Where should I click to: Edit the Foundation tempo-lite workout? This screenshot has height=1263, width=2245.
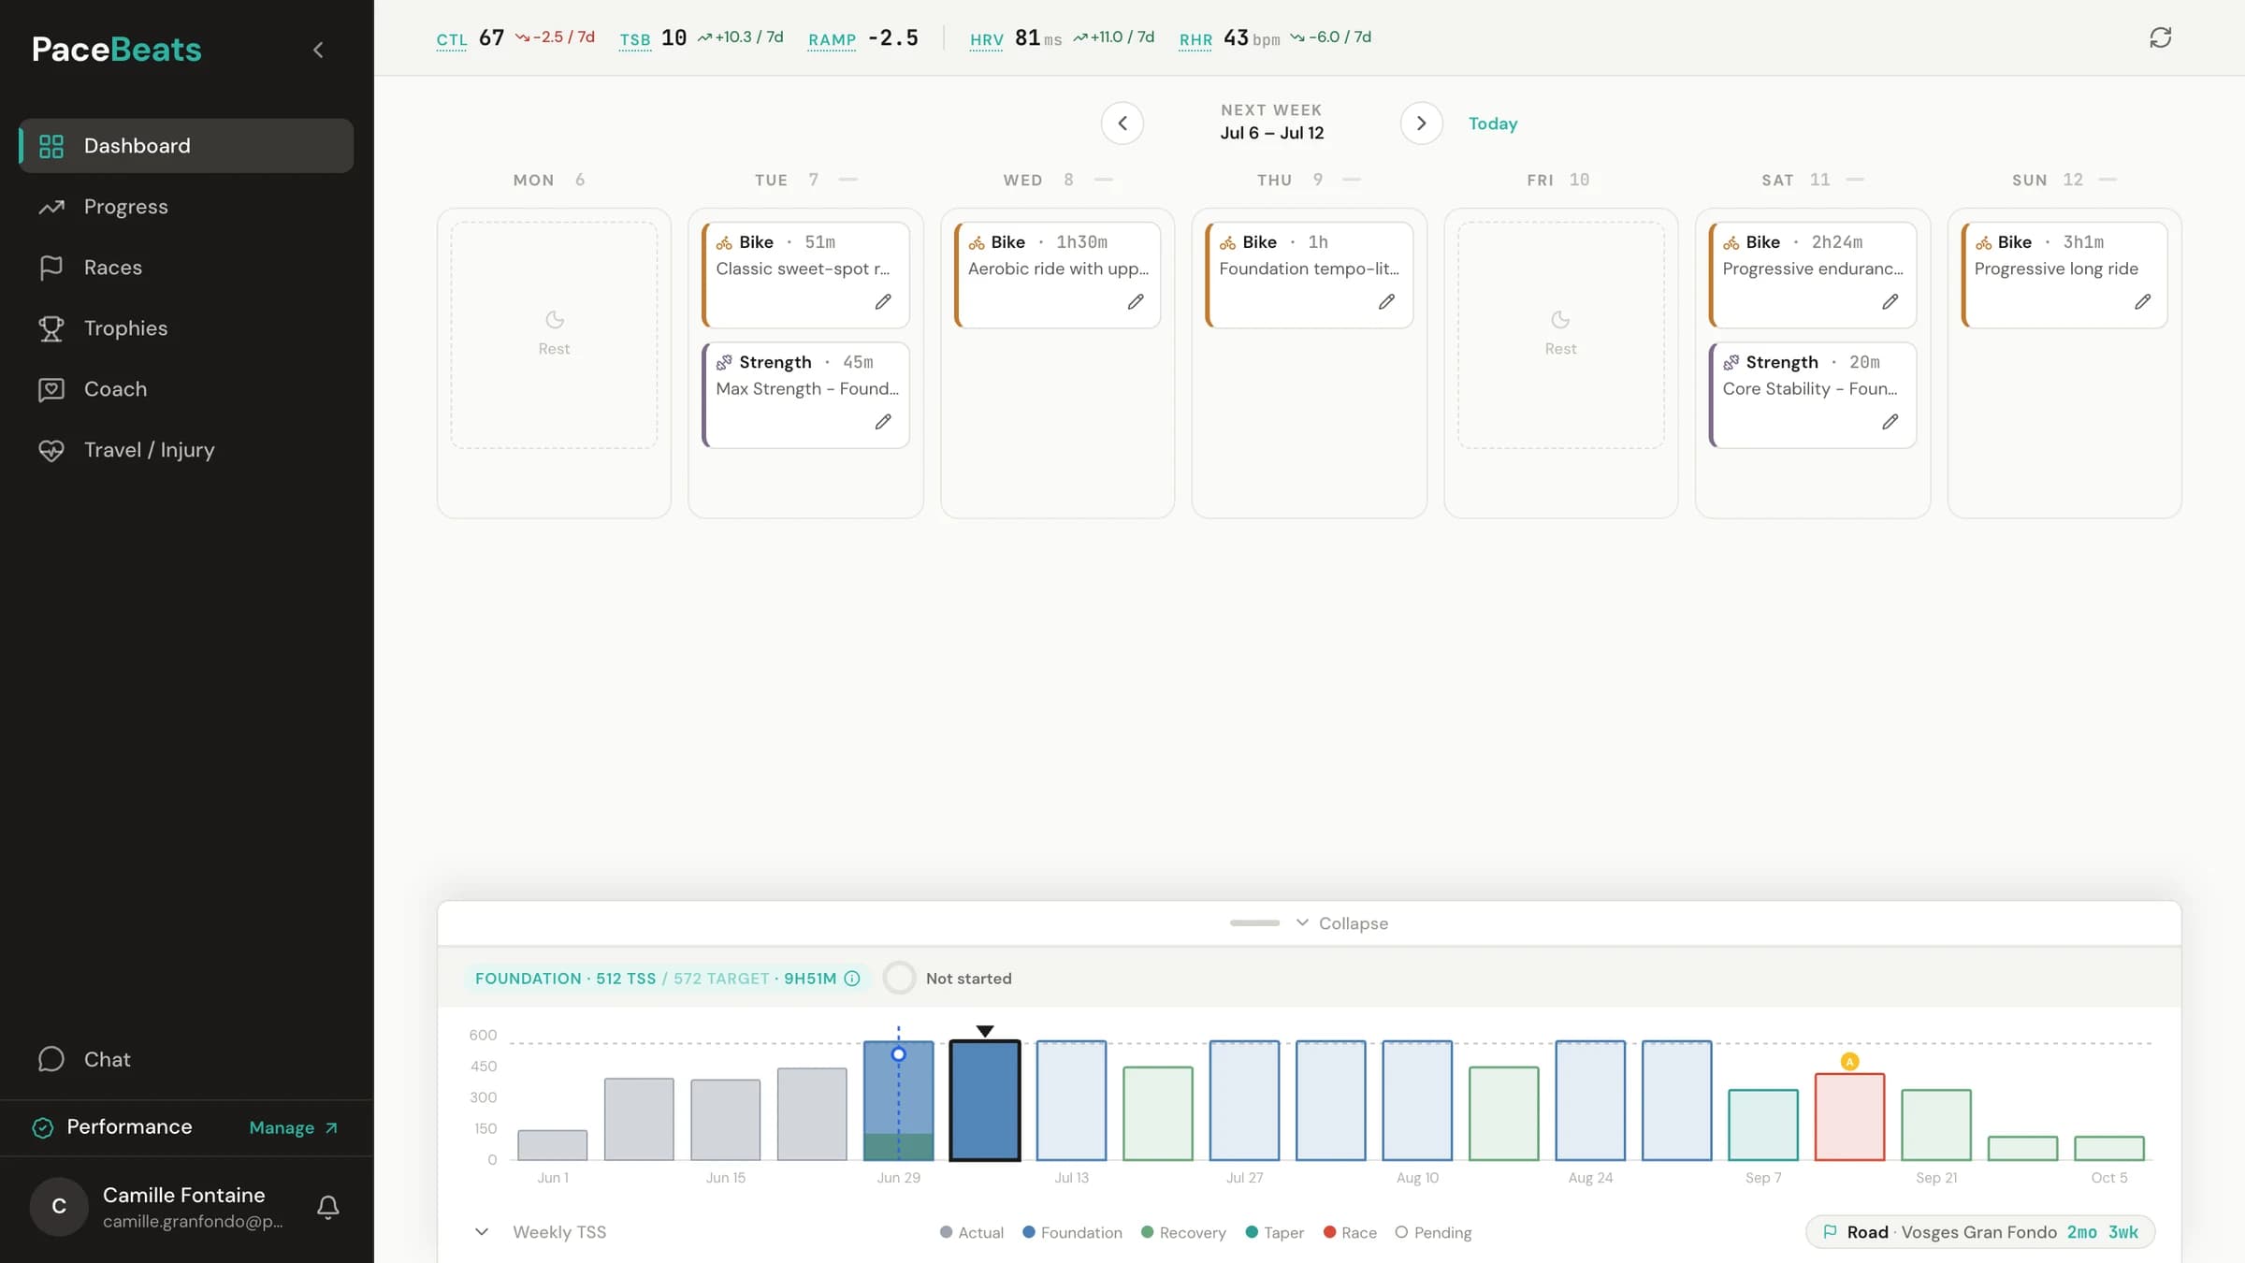coord(1387,301)
